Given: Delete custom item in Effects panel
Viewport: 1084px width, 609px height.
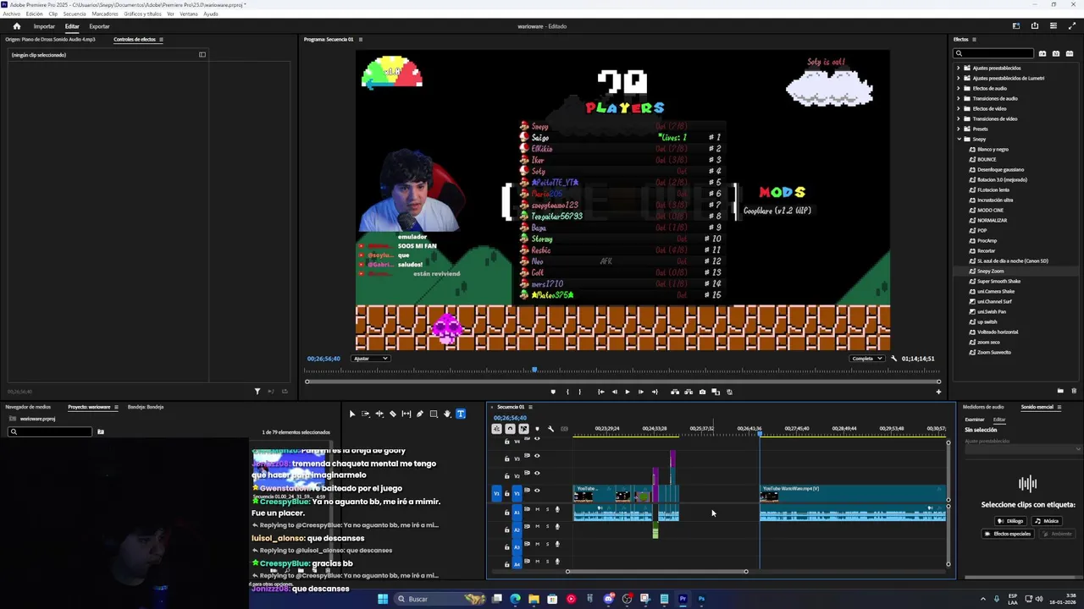Looking at the screenshot, I should (x=1075, y=391).
